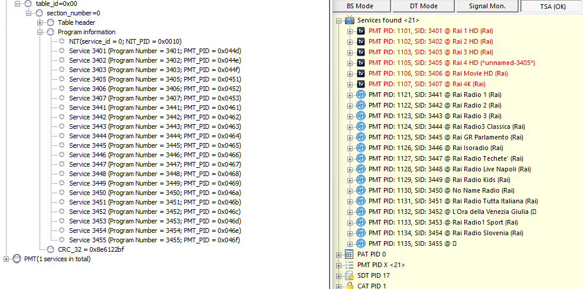583x289 pixels.
Task: Select Service 3453 PMT_PID 0x046d row
Action: click(155, 221)
